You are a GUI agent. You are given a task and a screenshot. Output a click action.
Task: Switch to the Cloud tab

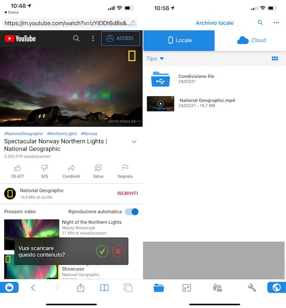click(x=250, y=40)
